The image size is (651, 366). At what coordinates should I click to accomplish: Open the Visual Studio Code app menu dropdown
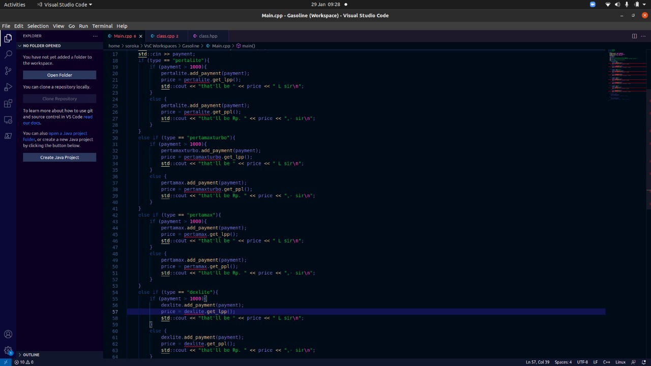pyautogui.click(x=65, y=5)
